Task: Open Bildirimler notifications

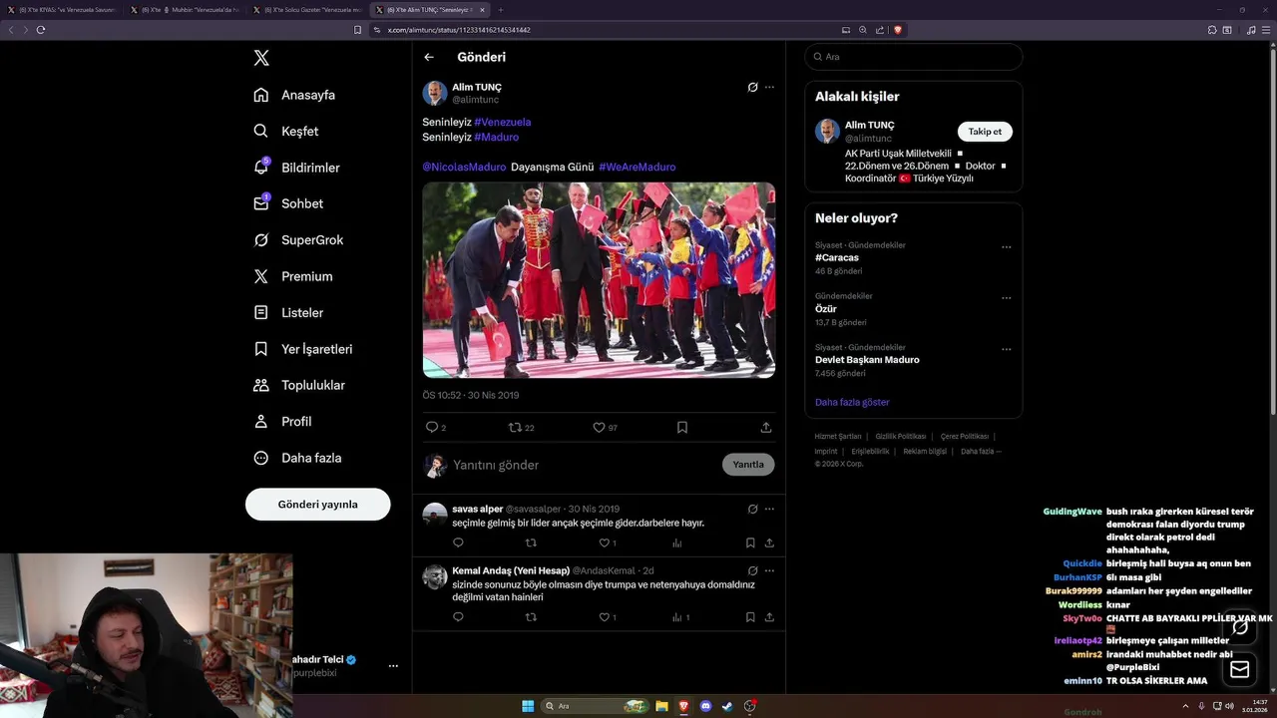Action: tap(296, 168)
